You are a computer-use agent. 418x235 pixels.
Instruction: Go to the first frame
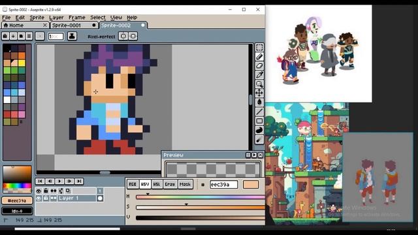(40, 181)
